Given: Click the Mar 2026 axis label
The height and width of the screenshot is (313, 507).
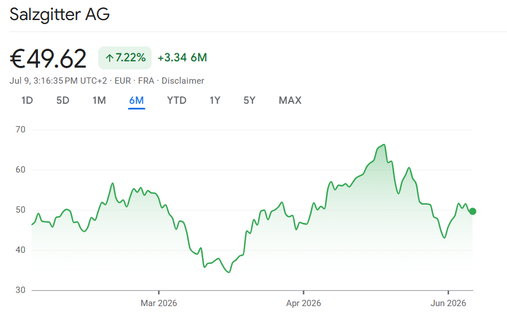Looking at the screenshot, I should coord(159,303).
